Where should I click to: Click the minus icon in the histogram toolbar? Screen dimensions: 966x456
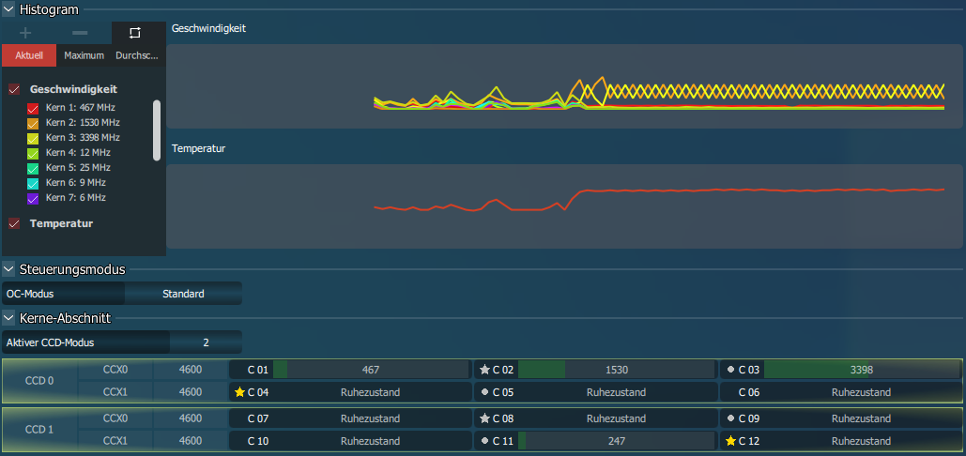[x=80, y=33]
